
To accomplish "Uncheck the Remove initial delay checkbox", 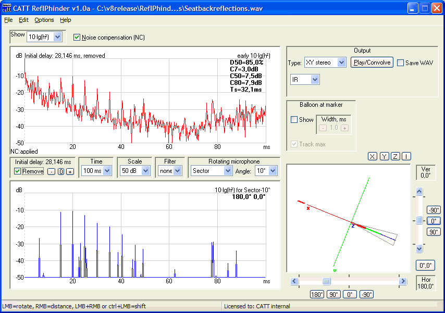I will point(17,171).
